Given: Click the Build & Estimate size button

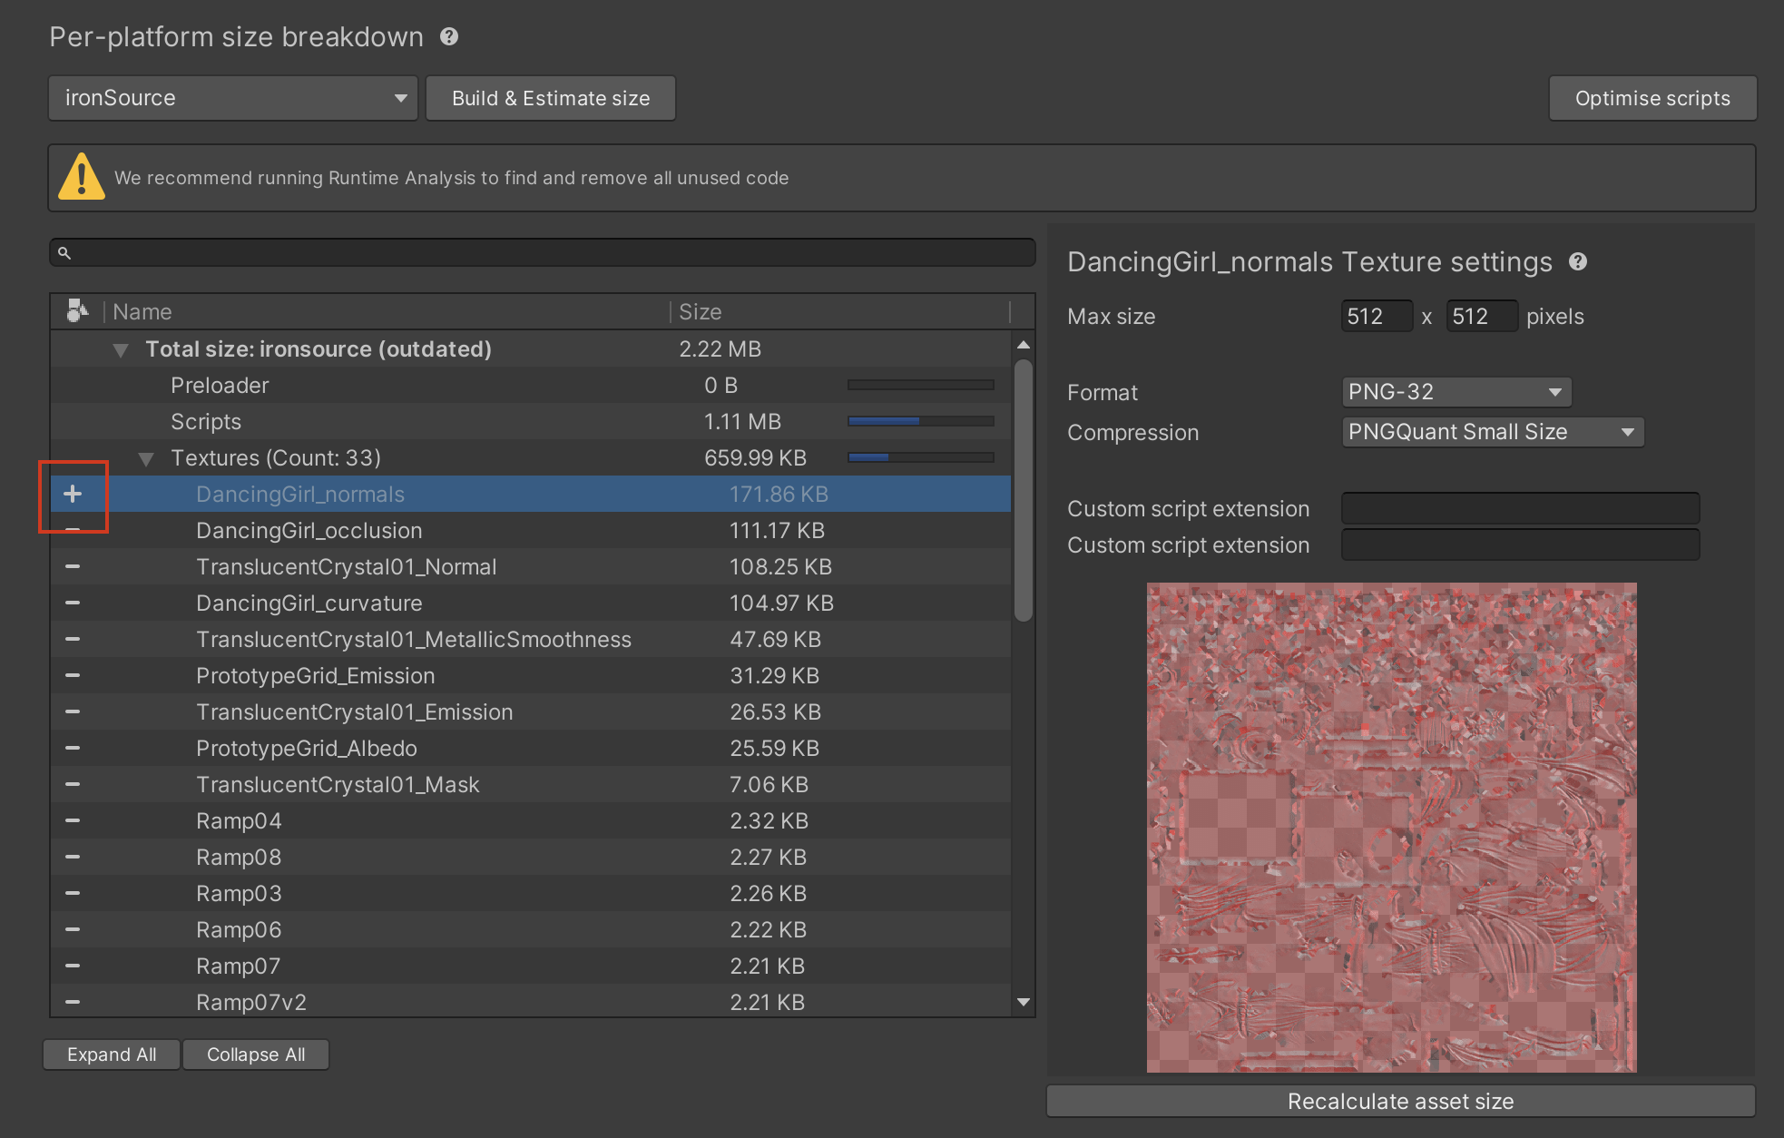Looking at the screenshot, I should click(550, 98).
